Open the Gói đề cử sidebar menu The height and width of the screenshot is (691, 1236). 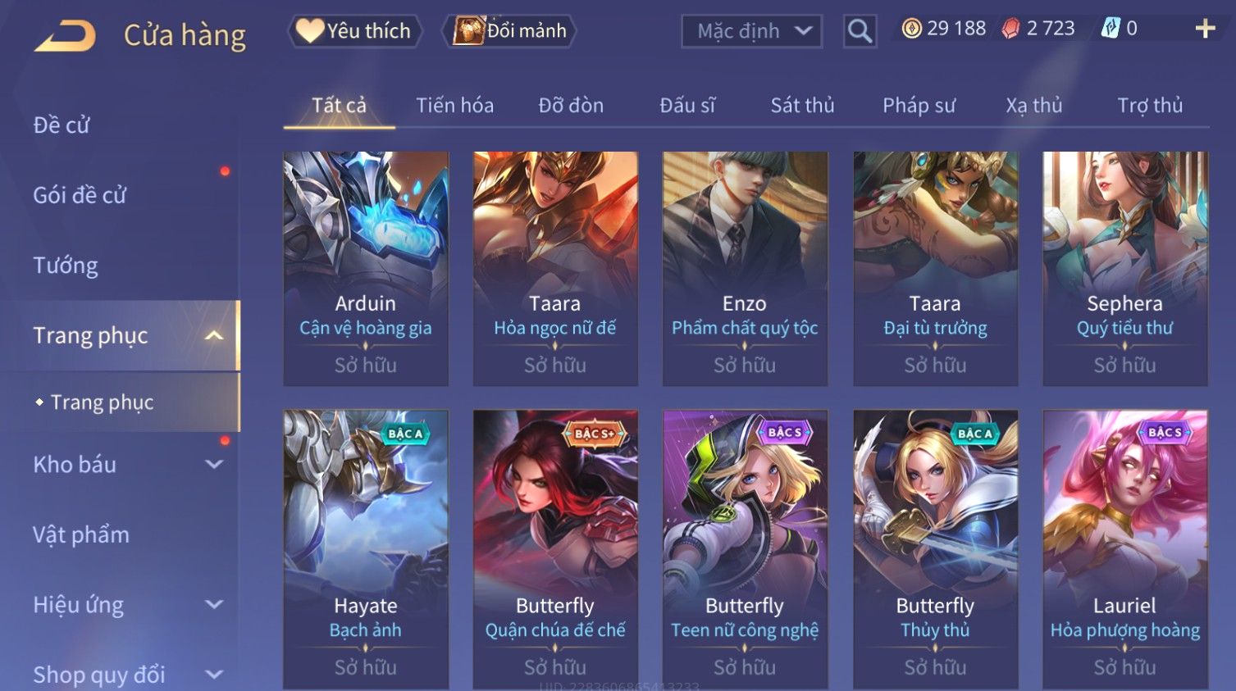click(x=80, y=195)
